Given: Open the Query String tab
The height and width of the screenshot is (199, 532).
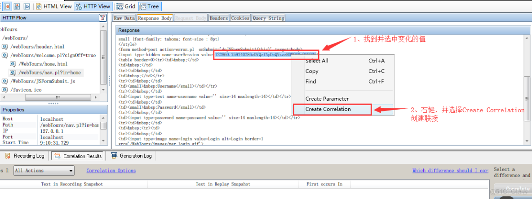Looking at the screenshot, I should pos(268,18).
